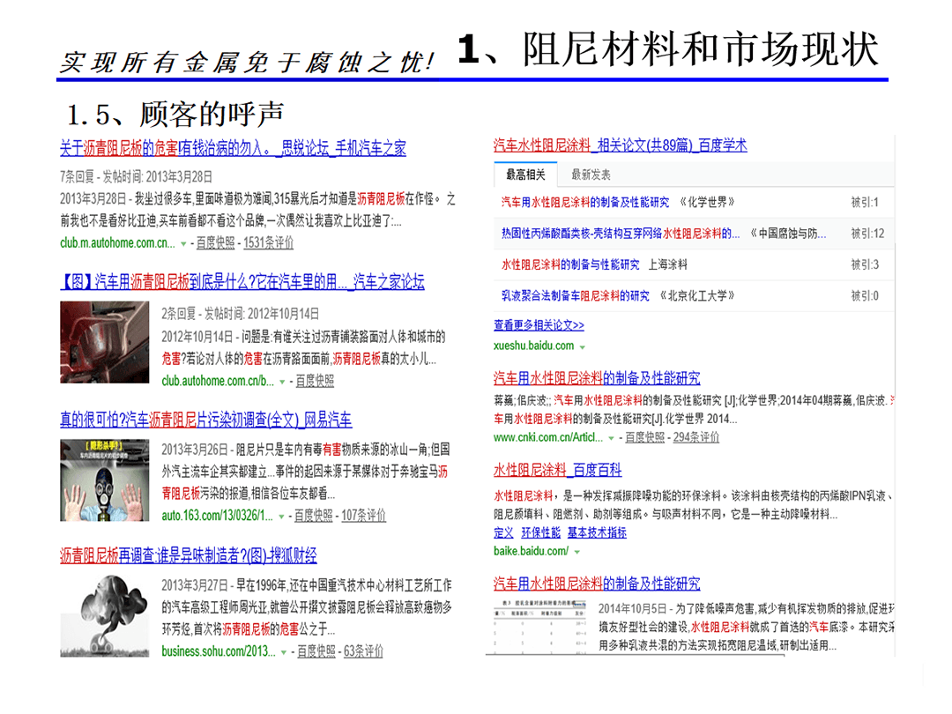Click citation count 被引:12

pyautogui.click(x=867, y=233)
